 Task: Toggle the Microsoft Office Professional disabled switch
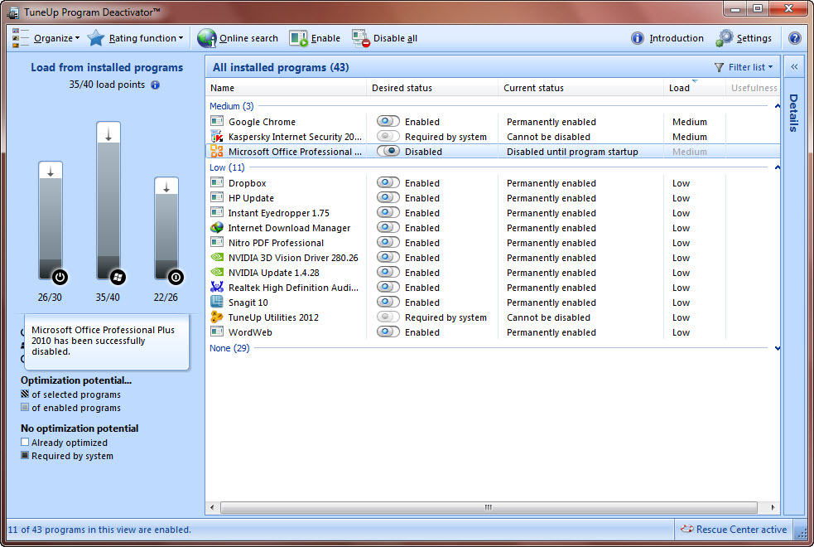point(388,151)
